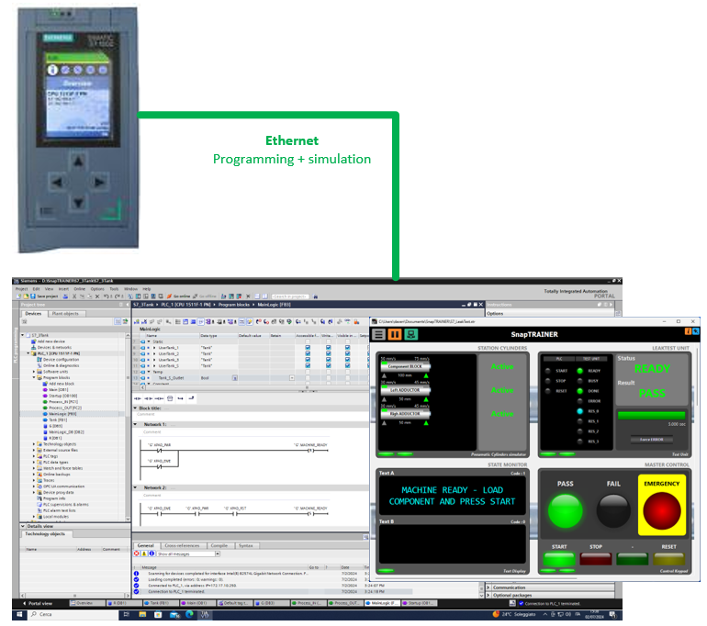Toggle Visible in HMI checkbox for UserTank_2 row
Viewport: 707px width, 626px height.
tap(348, 353)
